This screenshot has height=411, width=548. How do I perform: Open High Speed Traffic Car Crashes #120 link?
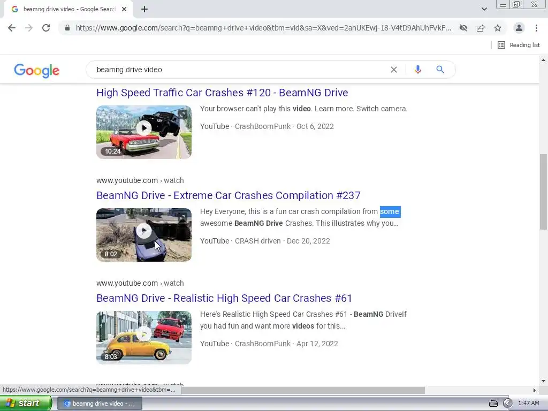pyautogui.click(x=222, y=93)
